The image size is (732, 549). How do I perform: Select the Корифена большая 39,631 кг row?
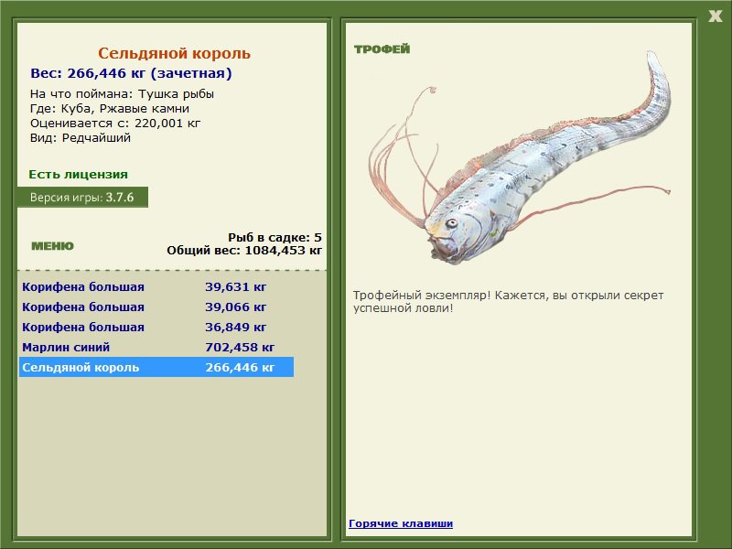coord(156,286)
